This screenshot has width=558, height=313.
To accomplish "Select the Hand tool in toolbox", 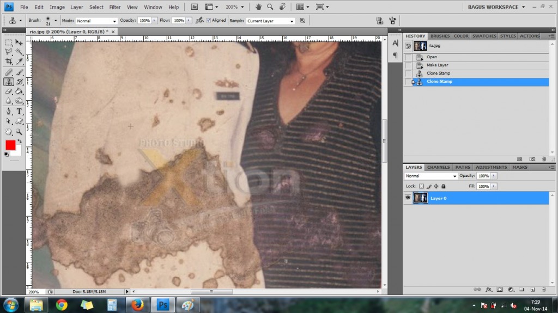I will (9, 132).
